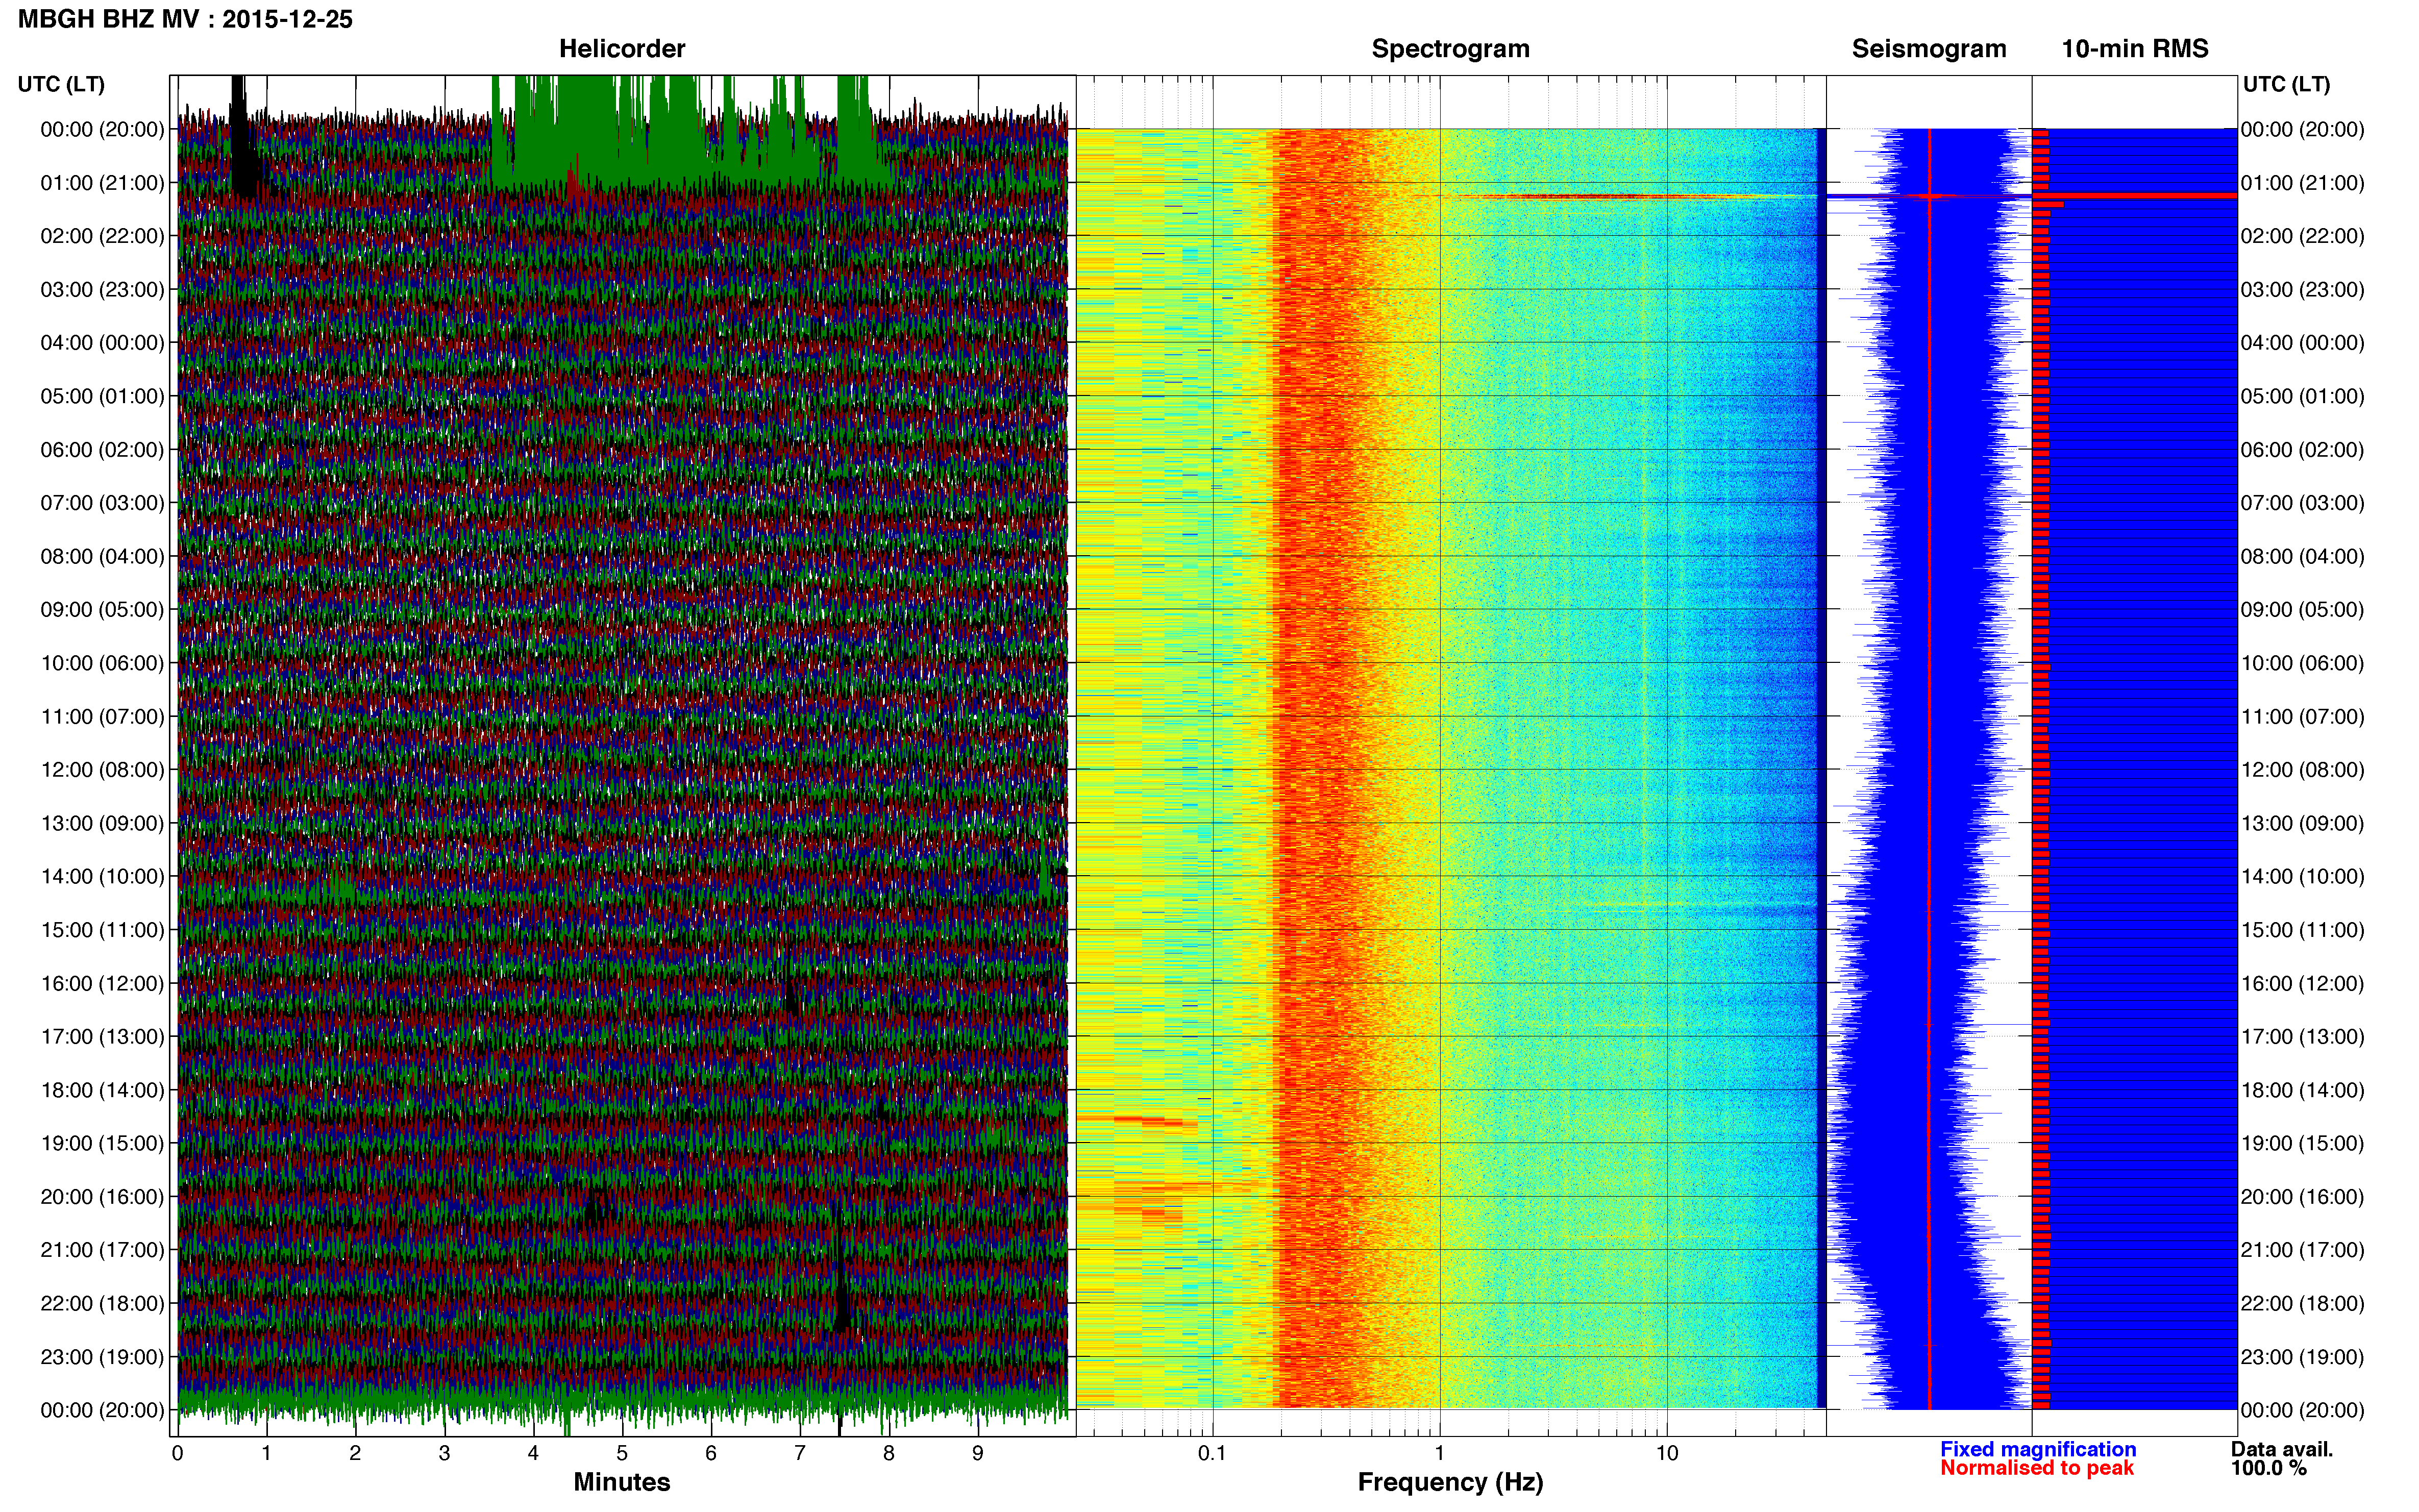The width and height of the screenshot is (2419, 1512).
Task: Click the left '17:00 (13:00)' time label
Action: point(102,1037)
